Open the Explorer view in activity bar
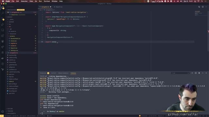 (x=3, y=8)
